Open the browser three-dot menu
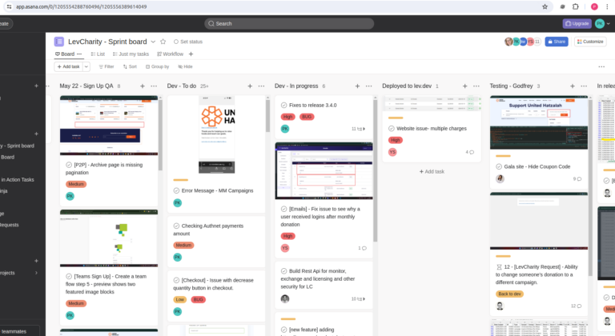Screen dimensions: 615x336 click(x=607, y=6)
